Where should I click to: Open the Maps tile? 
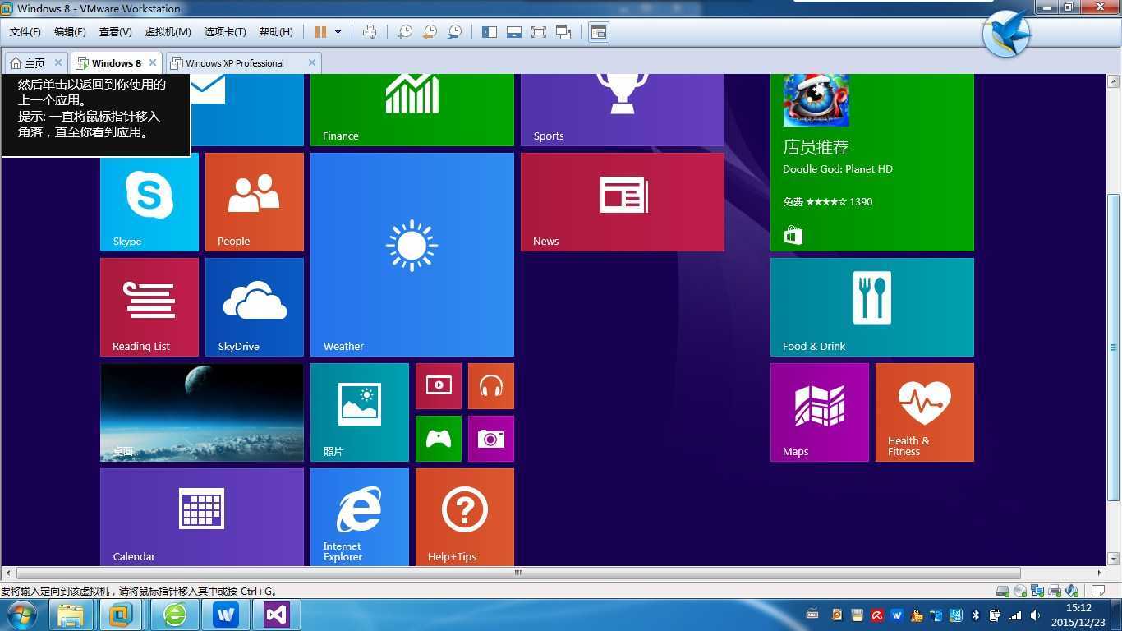coord(820,412)
